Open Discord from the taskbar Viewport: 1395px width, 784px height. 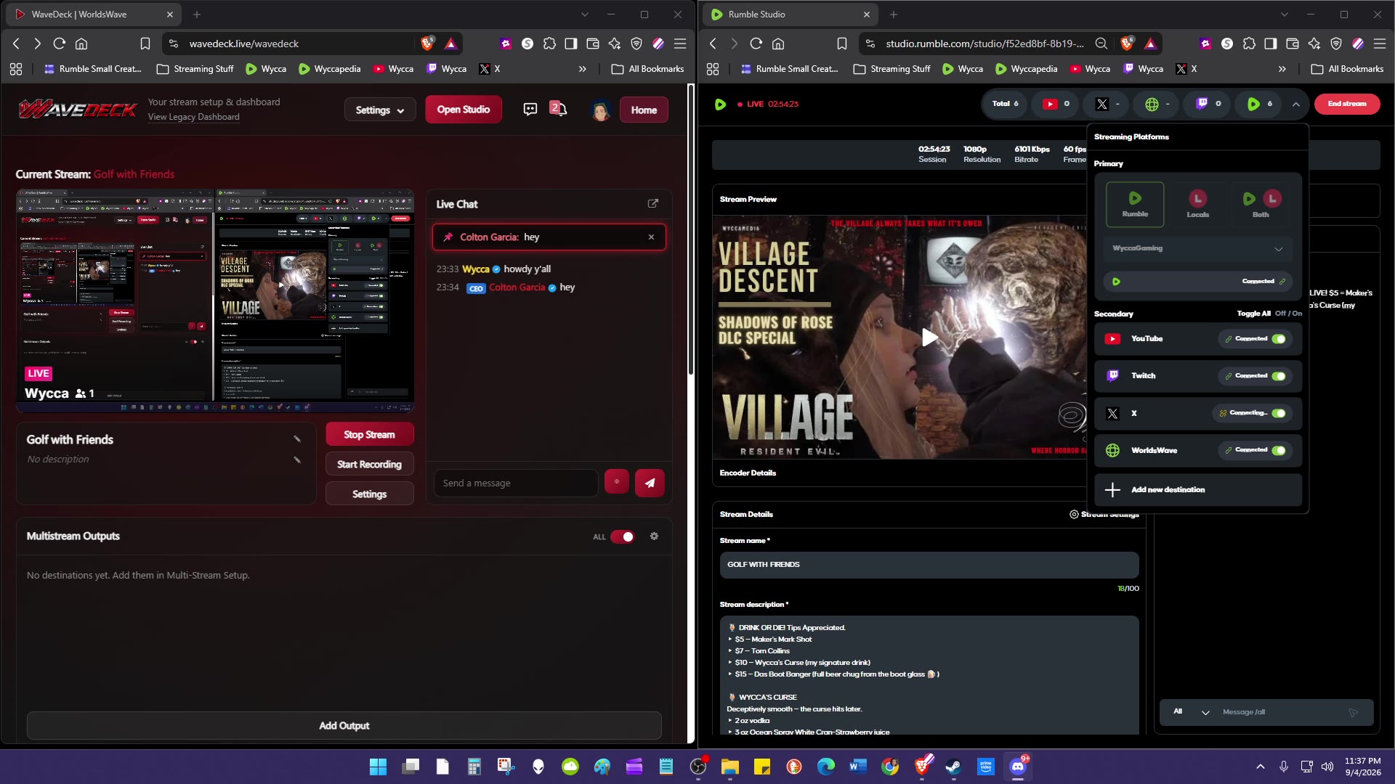pos(1018,767)
